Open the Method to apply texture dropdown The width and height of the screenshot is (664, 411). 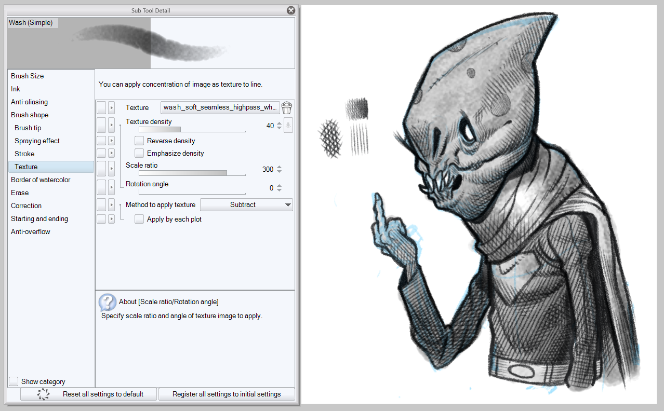point(246,205)
